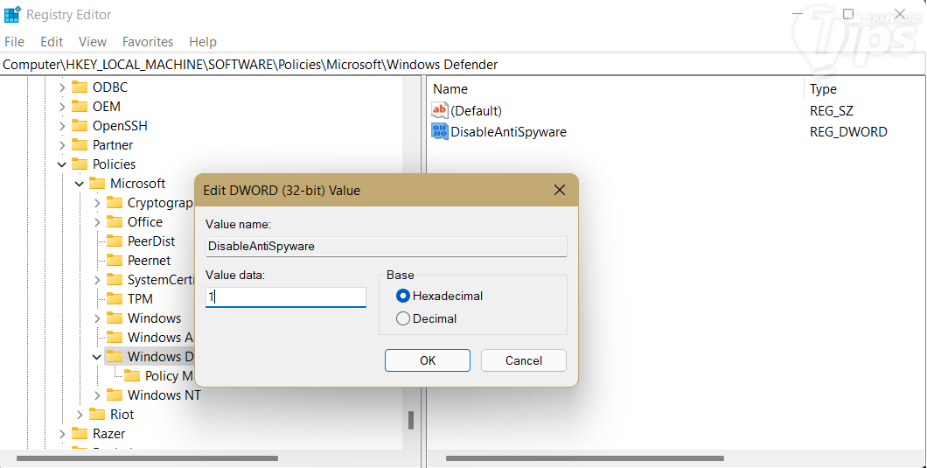Click the Partner folder icon
927x468 pixels.
80,145
